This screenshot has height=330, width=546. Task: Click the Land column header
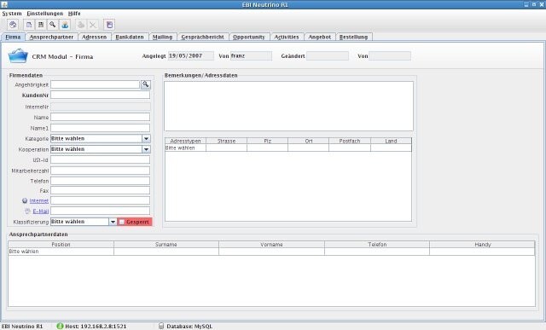coord(391,141)
